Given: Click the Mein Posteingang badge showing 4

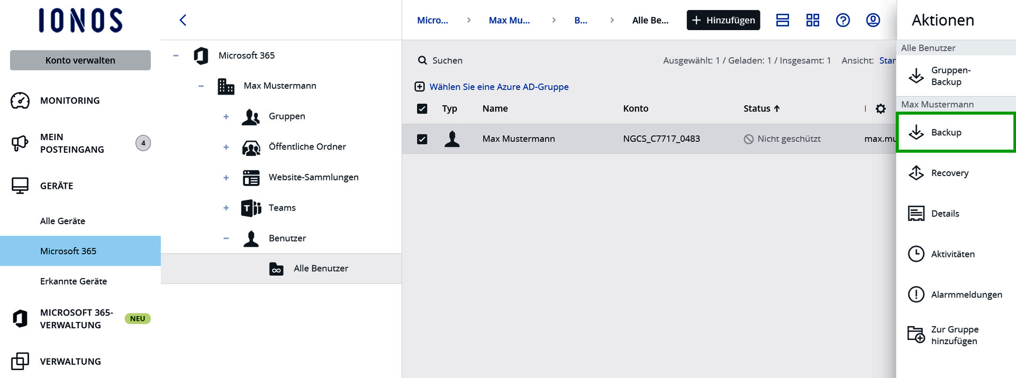Looking at the screenshot, I should click(x=143, y=143).
